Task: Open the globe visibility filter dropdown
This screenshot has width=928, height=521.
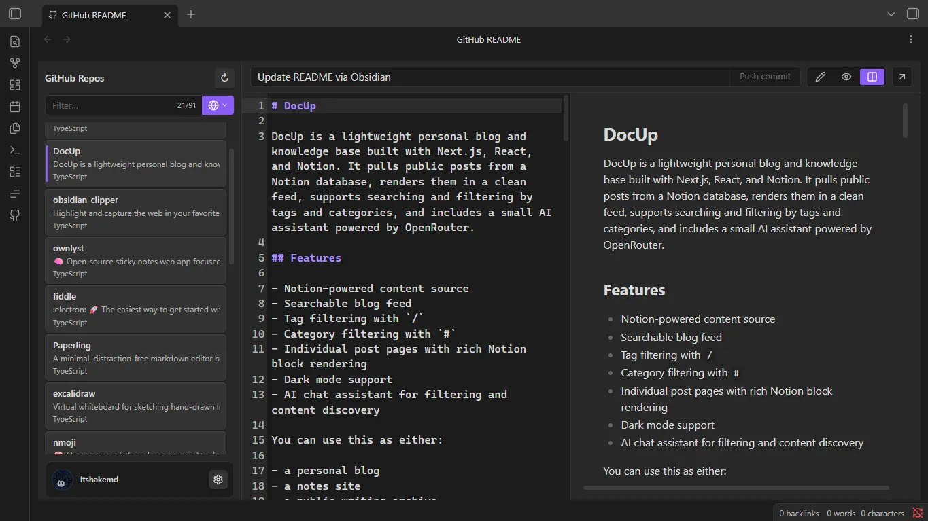Action: 218,105
